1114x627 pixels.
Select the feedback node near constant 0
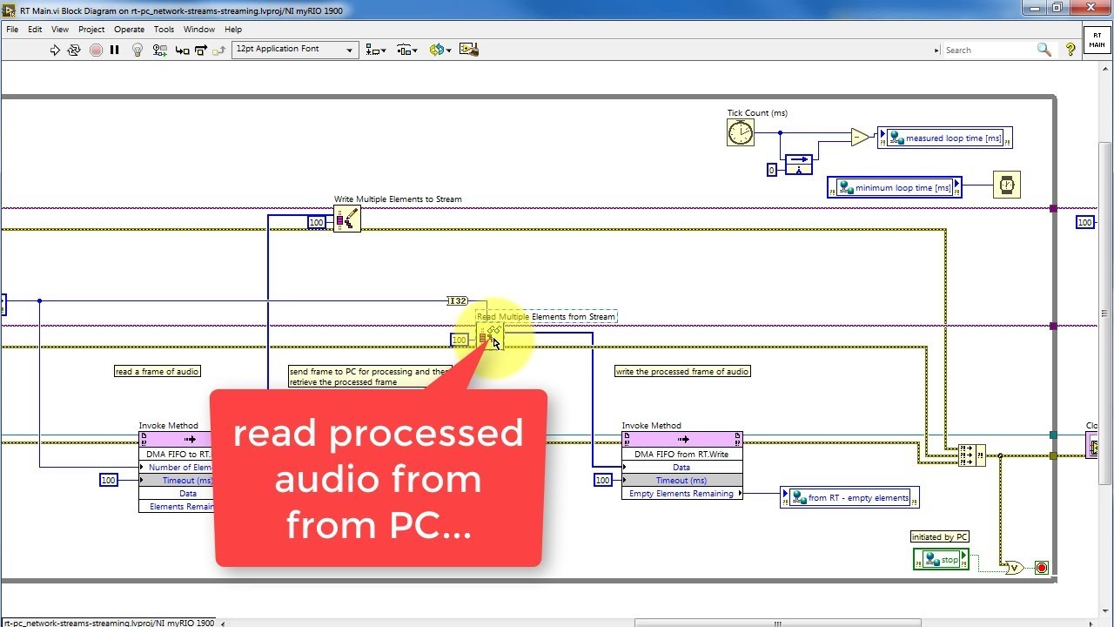pos(798,165)
